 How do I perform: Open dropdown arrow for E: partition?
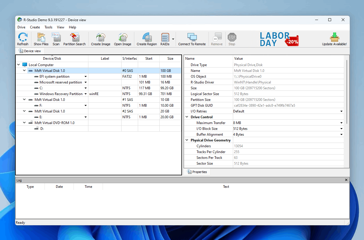pyautogui.click(x=86, y=117)
